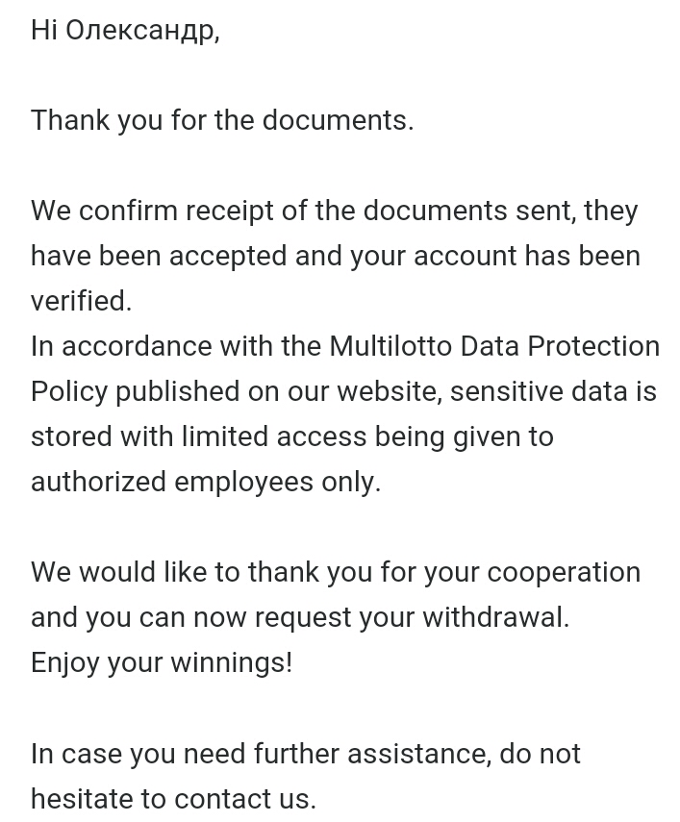Click the words 'Policy published on our website'
Image resolution: width=680 pixels, height=822 pixels.
pos(234,391)
